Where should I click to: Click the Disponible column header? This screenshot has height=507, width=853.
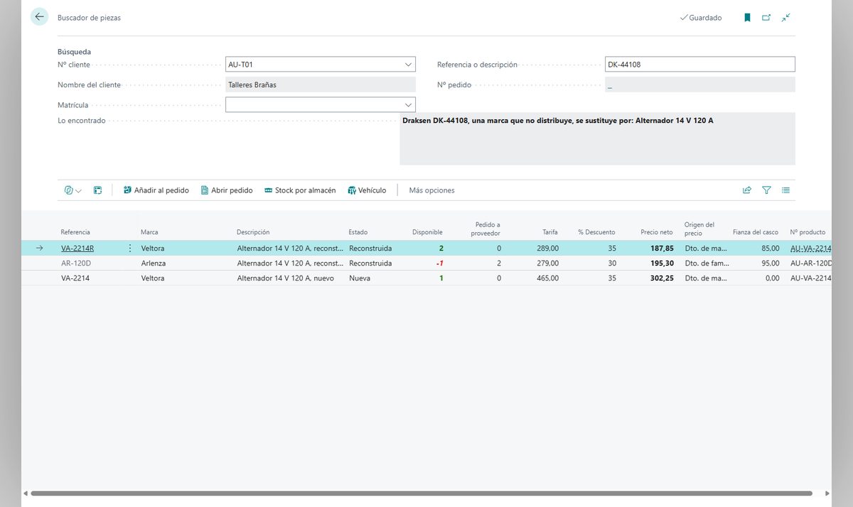pyautogui.click(x=427, y=232)
